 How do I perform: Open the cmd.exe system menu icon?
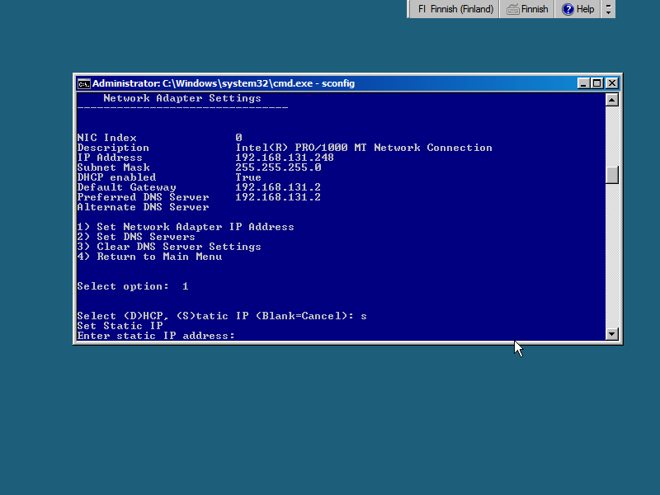(83, 83)
